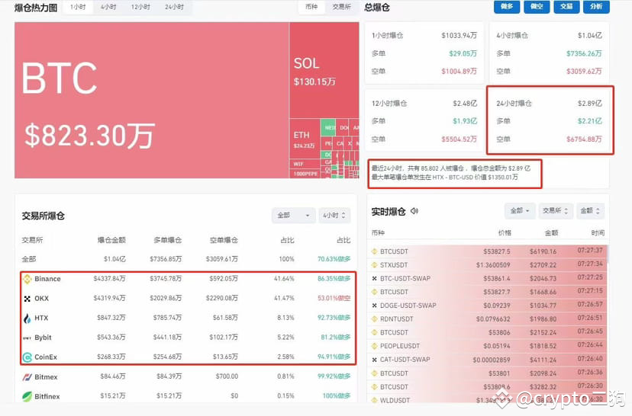Click the exchange icon beside STXUSDT
Viewport: 632px width, 416px height.
click(x=375, y=265)
